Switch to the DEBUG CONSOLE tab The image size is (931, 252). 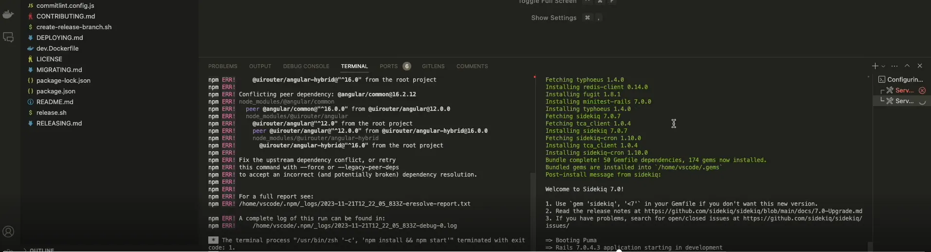point(306,66)
